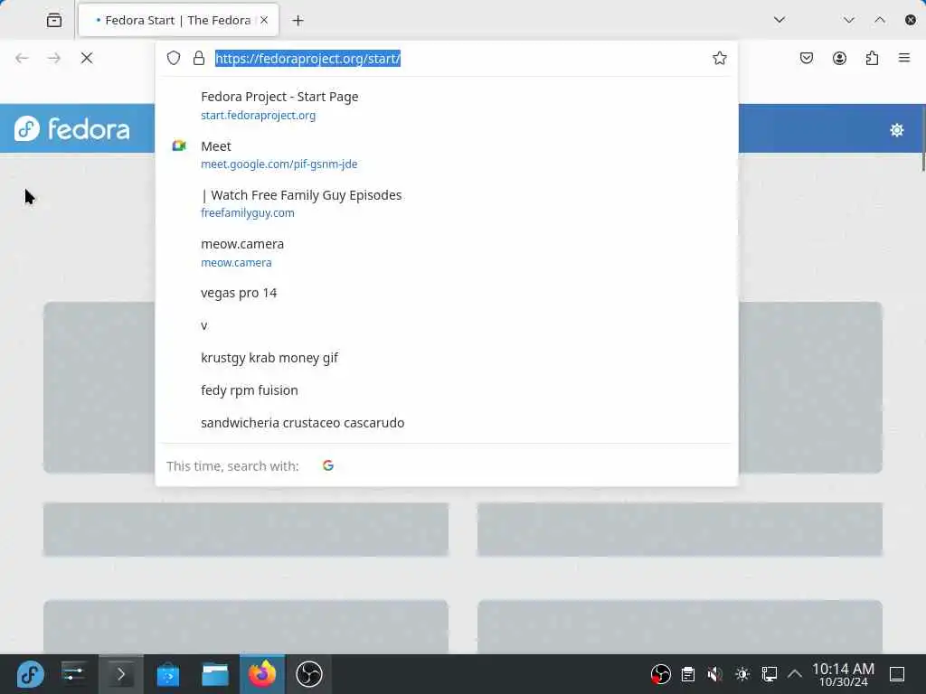Open the Firefox View tab list icon
926x694 pixels.
(x=54, y=20)
